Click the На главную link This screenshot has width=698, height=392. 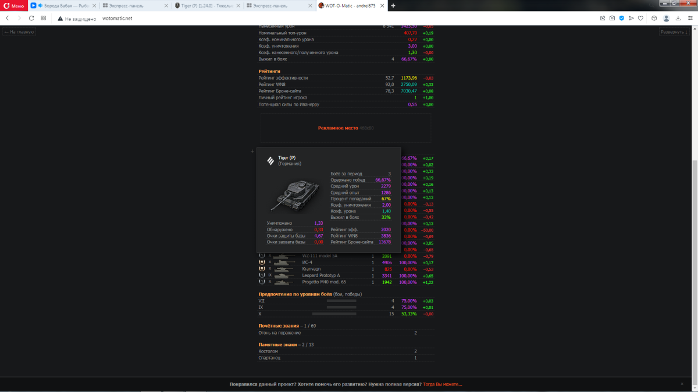[x=19, y=32]
